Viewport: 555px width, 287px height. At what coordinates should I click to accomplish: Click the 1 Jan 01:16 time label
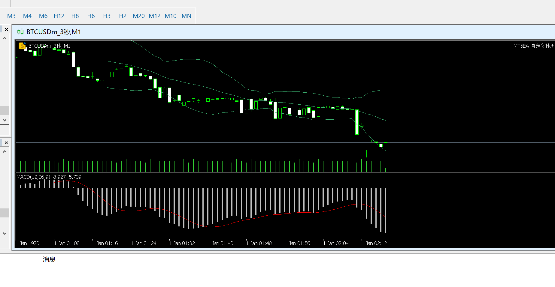[x=105, y=243]
